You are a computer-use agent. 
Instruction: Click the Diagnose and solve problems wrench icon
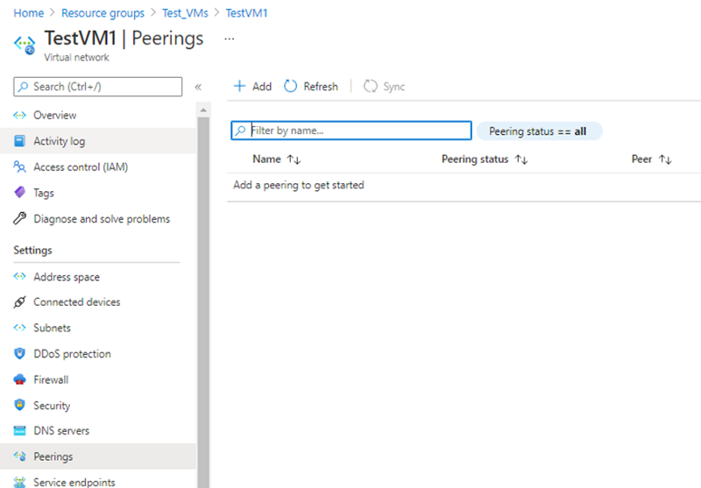click(x=20, y=219)
